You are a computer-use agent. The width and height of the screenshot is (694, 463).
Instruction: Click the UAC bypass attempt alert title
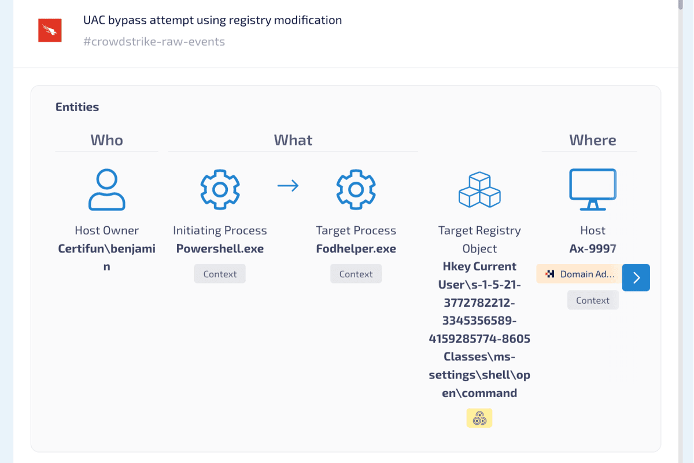pos(212,20)
